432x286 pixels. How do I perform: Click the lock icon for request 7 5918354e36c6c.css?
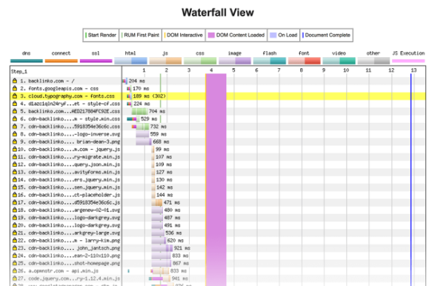15,127
